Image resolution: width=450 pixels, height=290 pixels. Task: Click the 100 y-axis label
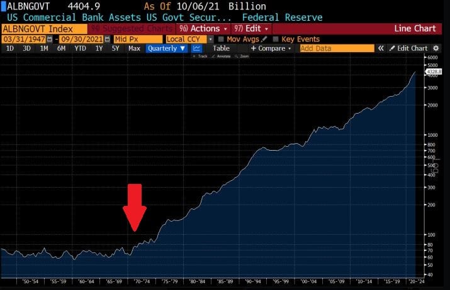[432, 235]
